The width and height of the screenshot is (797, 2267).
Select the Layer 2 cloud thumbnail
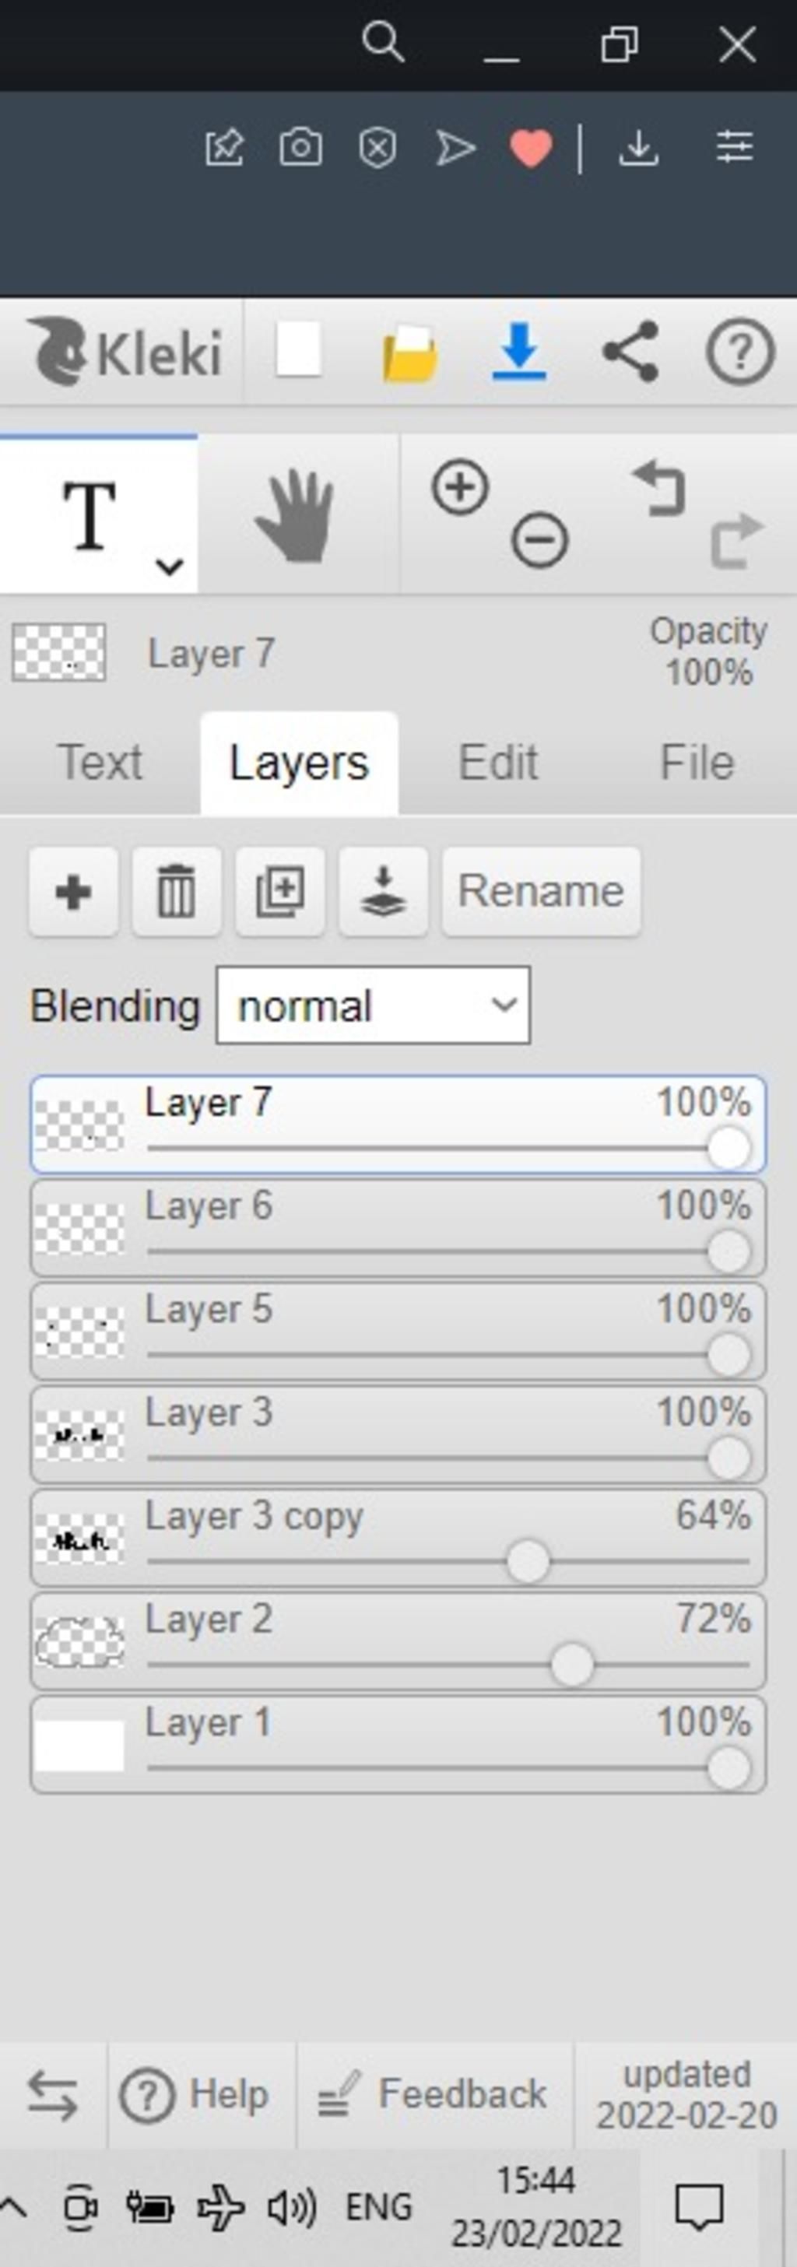tap(79, 1641)
